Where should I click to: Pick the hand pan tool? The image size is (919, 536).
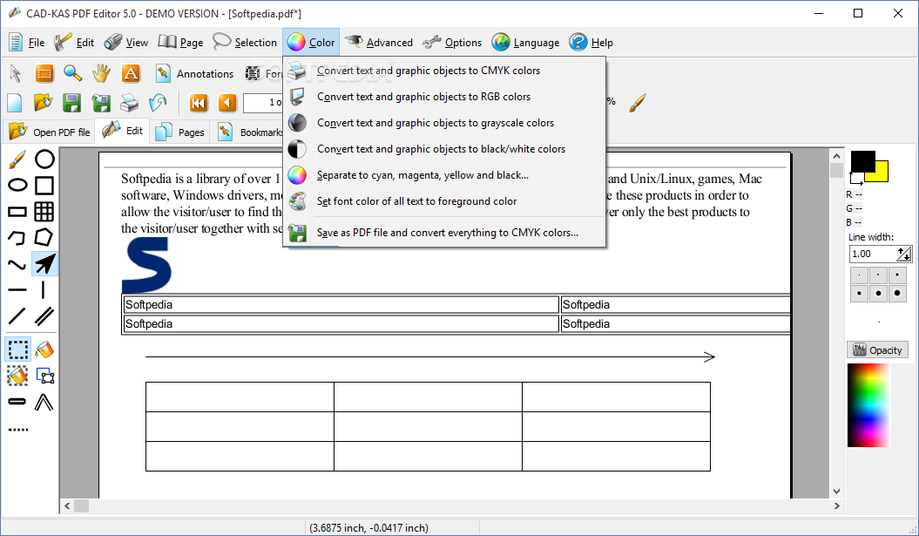click(x=101, y=73)
